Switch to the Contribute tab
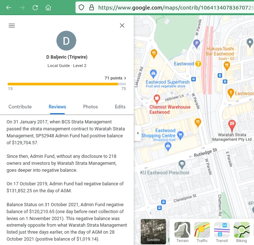 [x=20, y=107]
